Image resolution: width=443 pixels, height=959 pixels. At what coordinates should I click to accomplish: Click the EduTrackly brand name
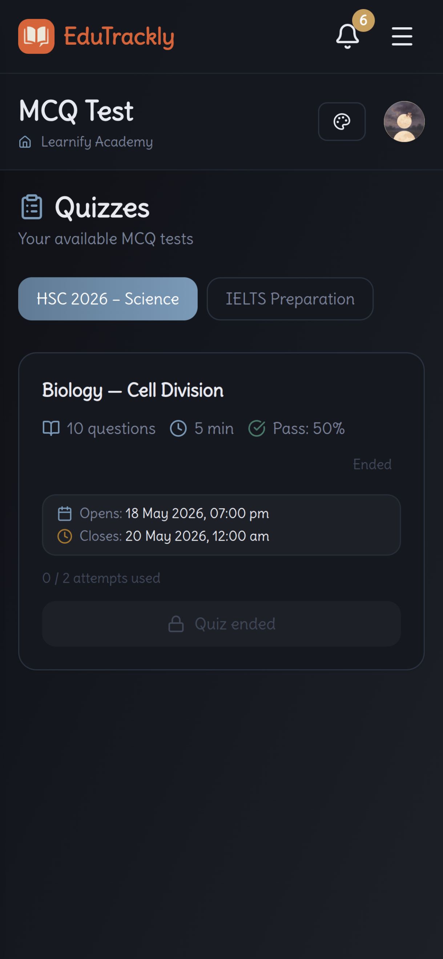119,37
